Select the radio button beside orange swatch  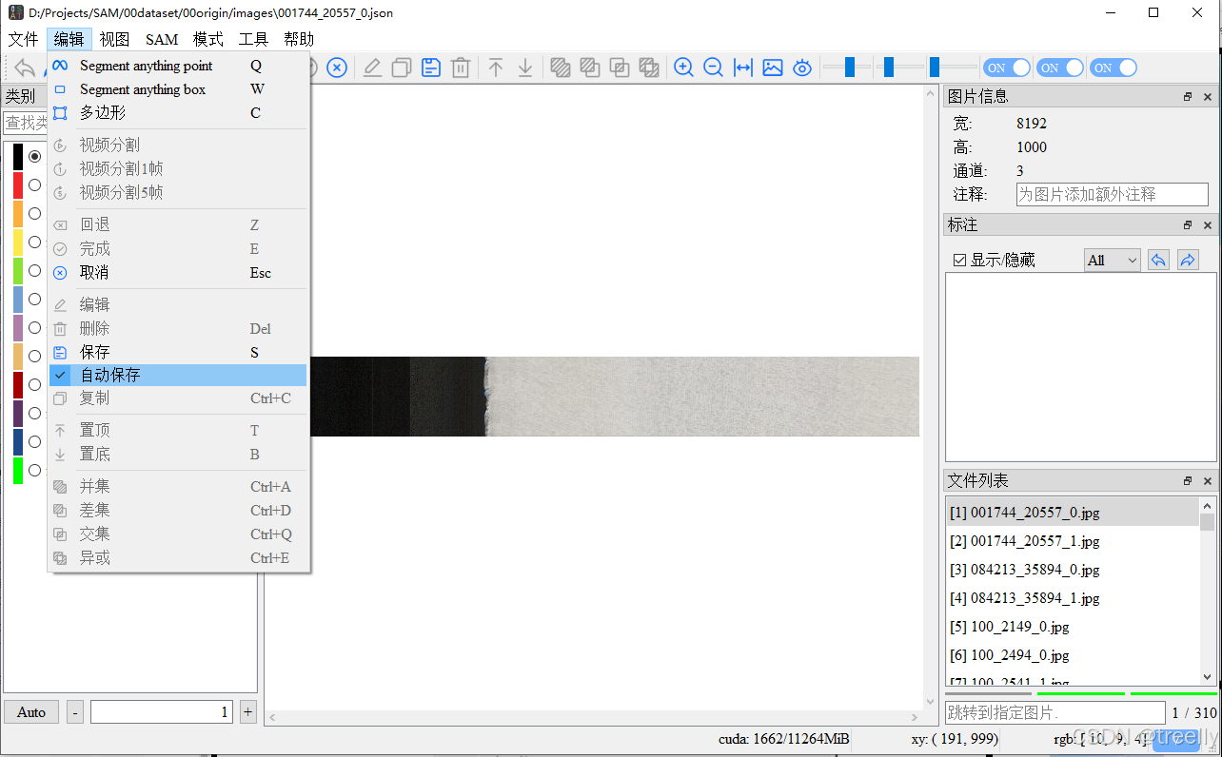click(x=35, y=213)
